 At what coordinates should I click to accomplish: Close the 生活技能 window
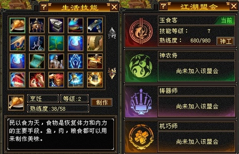(x=114, y=7)
